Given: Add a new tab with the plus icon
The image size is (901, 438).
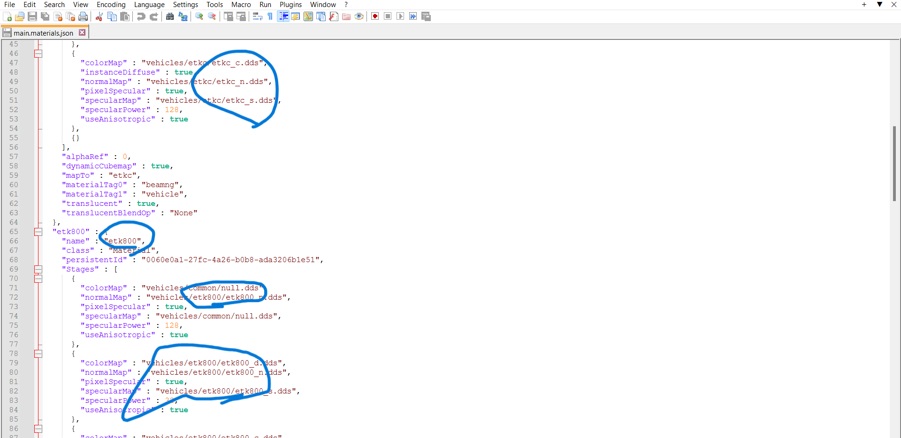Looking at the screenshot, I should coord(864,5).
